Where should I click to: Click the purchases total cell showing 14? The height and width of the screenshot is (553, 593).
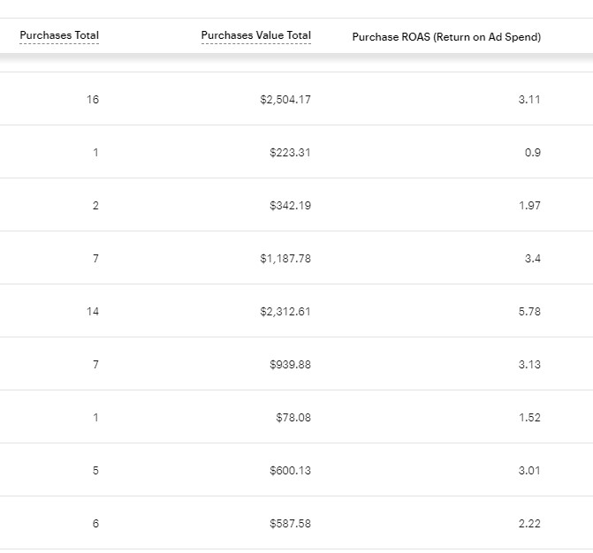(x=93, y=312)
